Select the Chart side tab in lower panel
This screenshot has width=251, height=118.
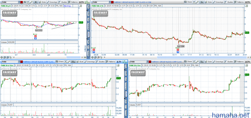click(126, 94)
